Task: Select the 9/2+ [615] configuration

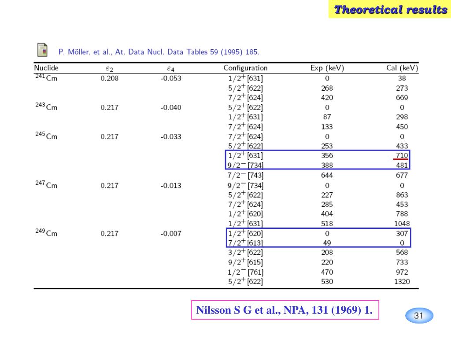Action: click(245, 262)
